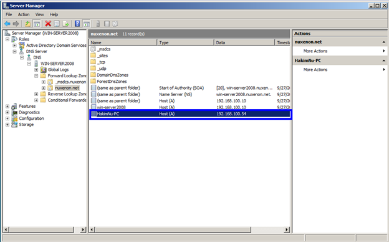Viewport: 389px width, 242px height.
Task: Open Help with blue question mark icon
Action: coord(77,24)
